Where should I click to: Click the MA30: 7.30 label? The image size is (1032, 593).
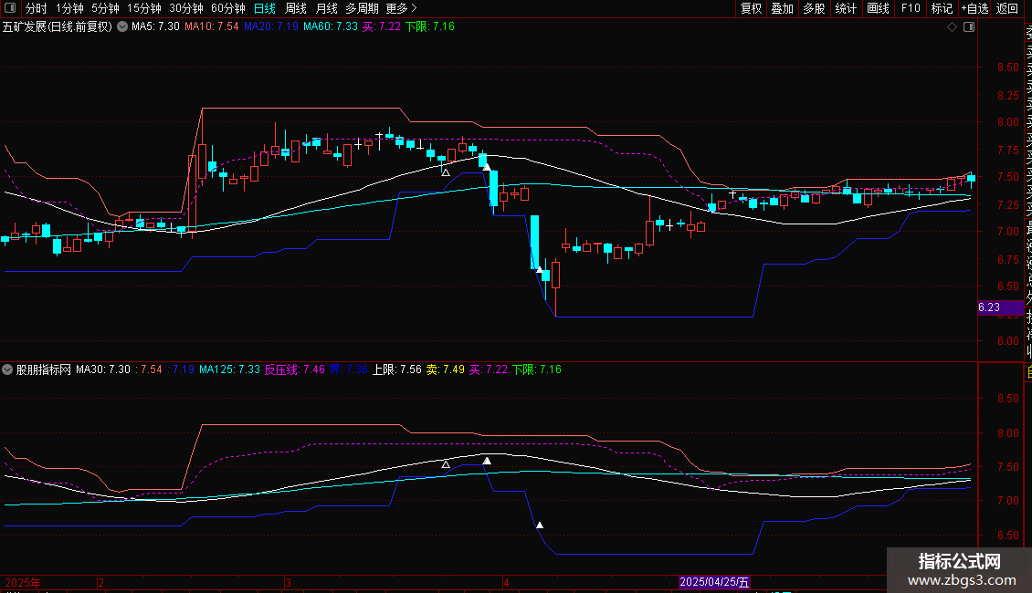[102, 369]
